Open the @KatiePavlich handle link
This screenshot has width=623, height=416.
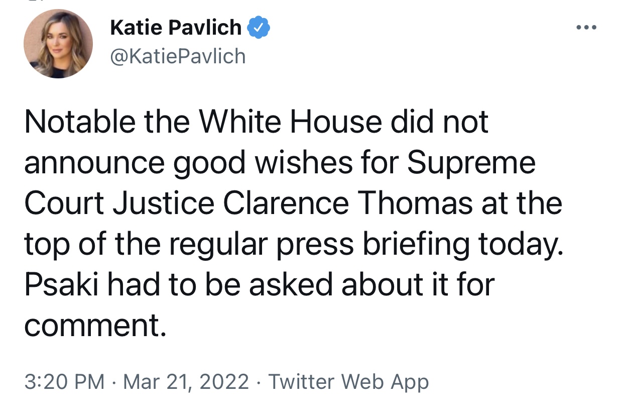(178, 56)
